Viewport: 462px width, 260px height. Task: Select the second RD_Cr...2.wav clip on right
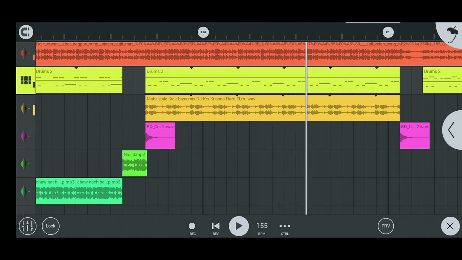415,136
